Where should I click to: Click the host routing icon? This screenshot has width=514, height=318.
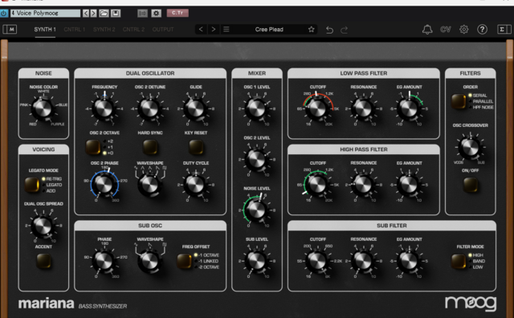[x=142, y=13]
